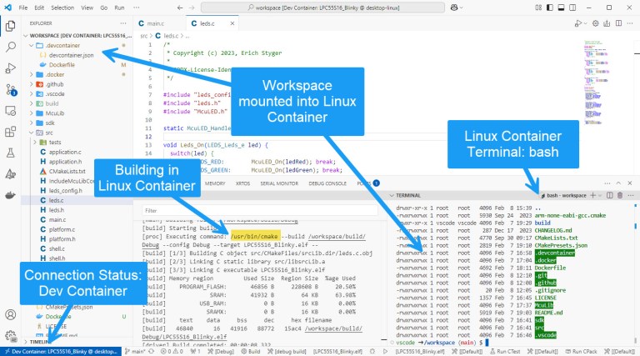This screenshot has width=640, height=356.
Task: Toggle primary side bar visibility
Action: pos(550,8)
